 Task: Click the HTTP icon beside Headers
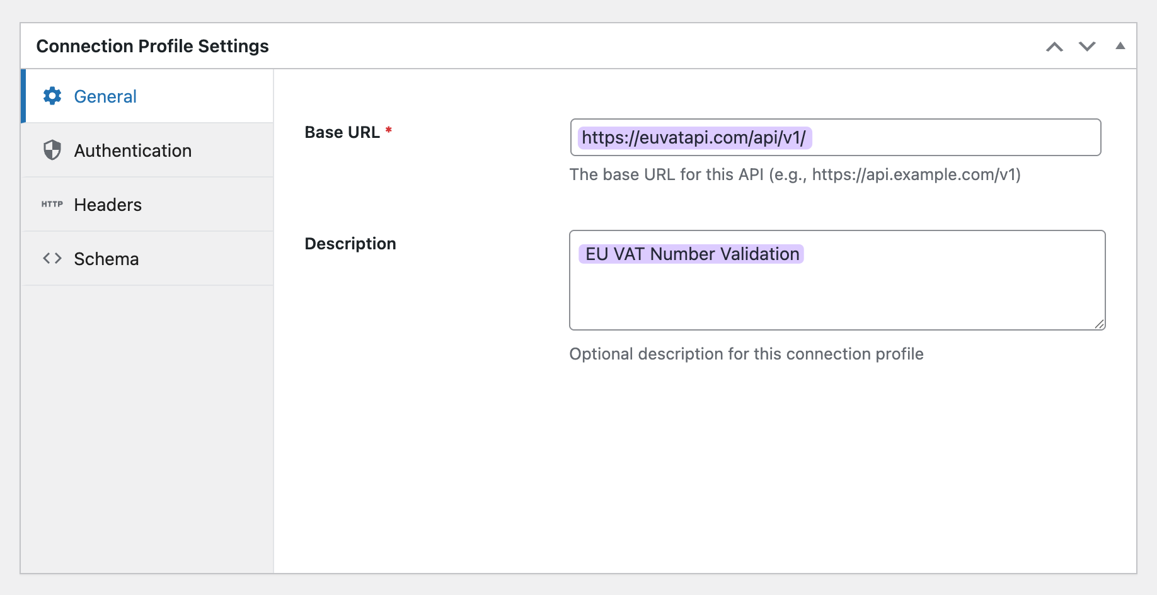(52, 204)
